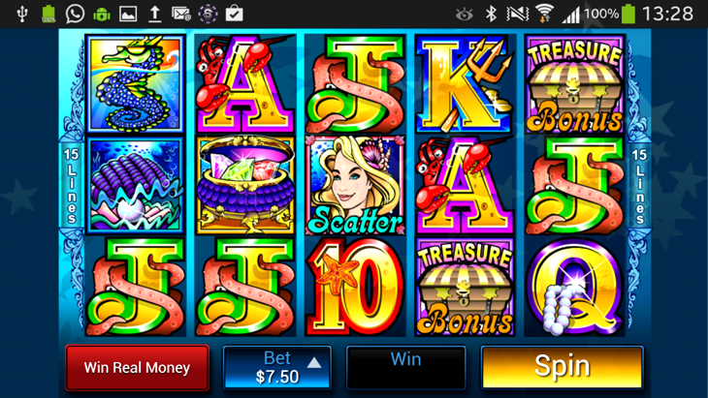
Task: Tap the left 15 Lines indicator
Action: point(72,186)
